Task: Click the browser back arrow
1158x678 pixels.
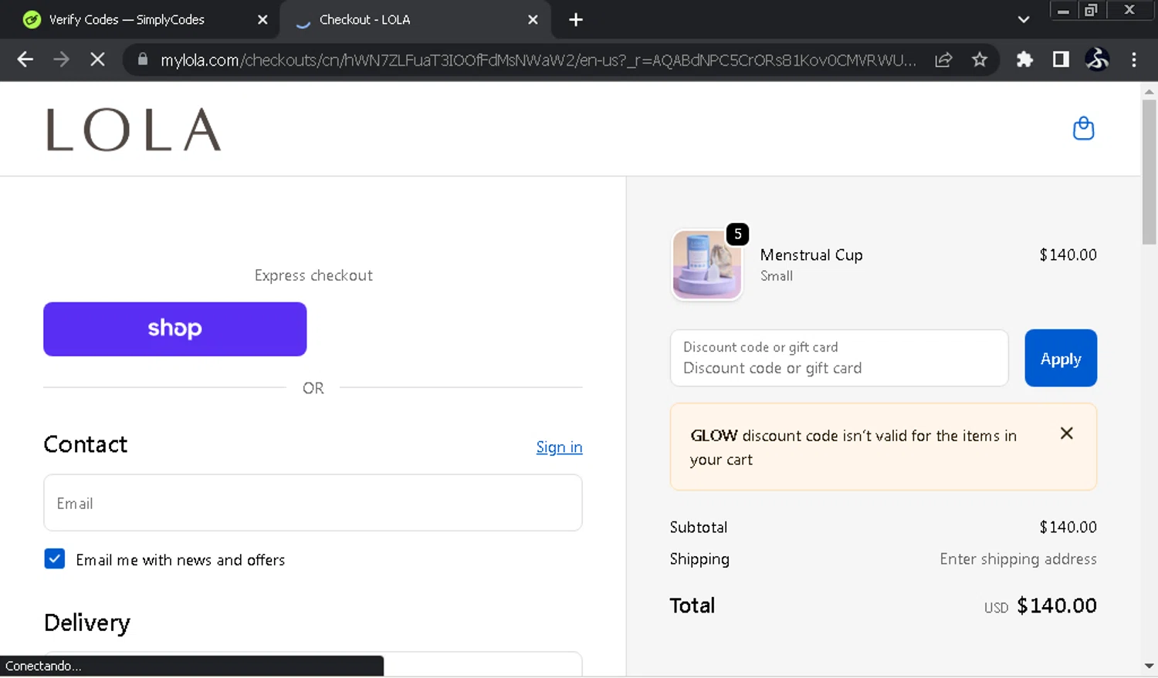Action: tap(25, 59)
